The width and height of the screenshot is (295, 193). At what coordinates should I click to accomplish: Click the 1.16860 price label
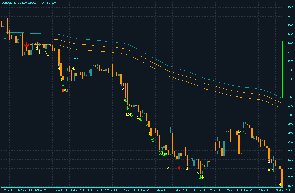288,97
